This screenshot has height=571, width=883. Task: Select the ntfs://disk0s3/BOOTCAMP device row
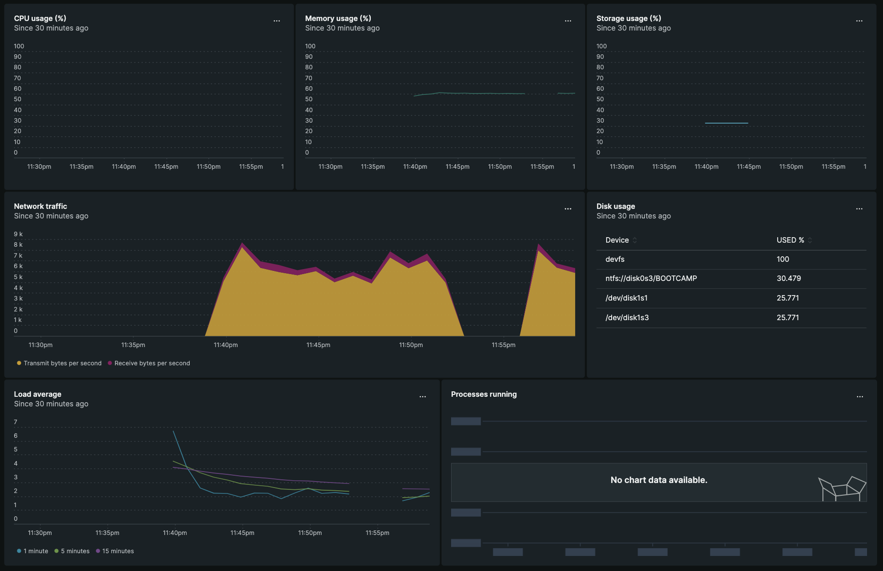731,279
